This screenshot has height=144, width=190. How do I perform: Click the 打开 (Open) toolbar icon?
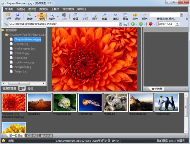click(8, 16)
